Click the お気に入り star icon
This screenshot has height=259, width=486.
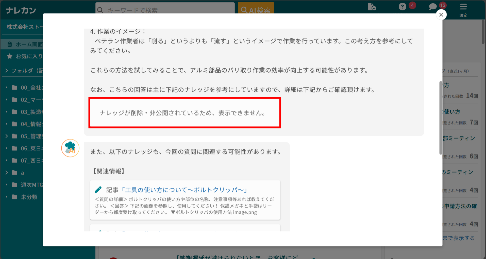[10, 56]
